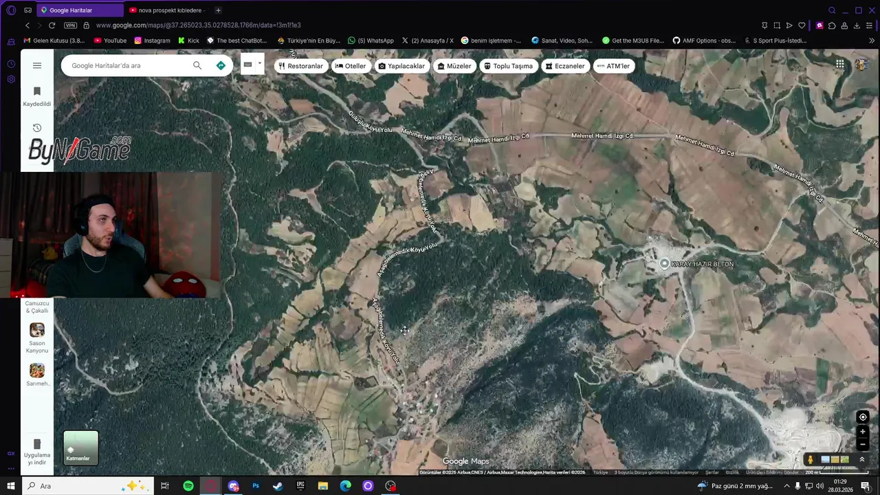Filter map by Toplu Taşıma
Image resolution: width=880 pixels, height=495 pixels.
point(508,66)
